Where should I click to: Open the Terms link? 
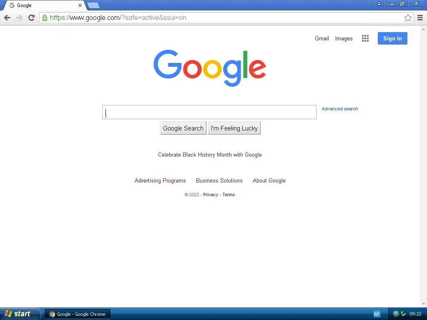(229, 195)
